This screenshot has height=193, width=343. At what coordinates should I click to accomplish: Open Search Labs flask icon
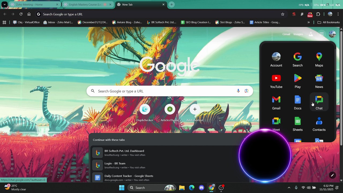click(311, 34)
